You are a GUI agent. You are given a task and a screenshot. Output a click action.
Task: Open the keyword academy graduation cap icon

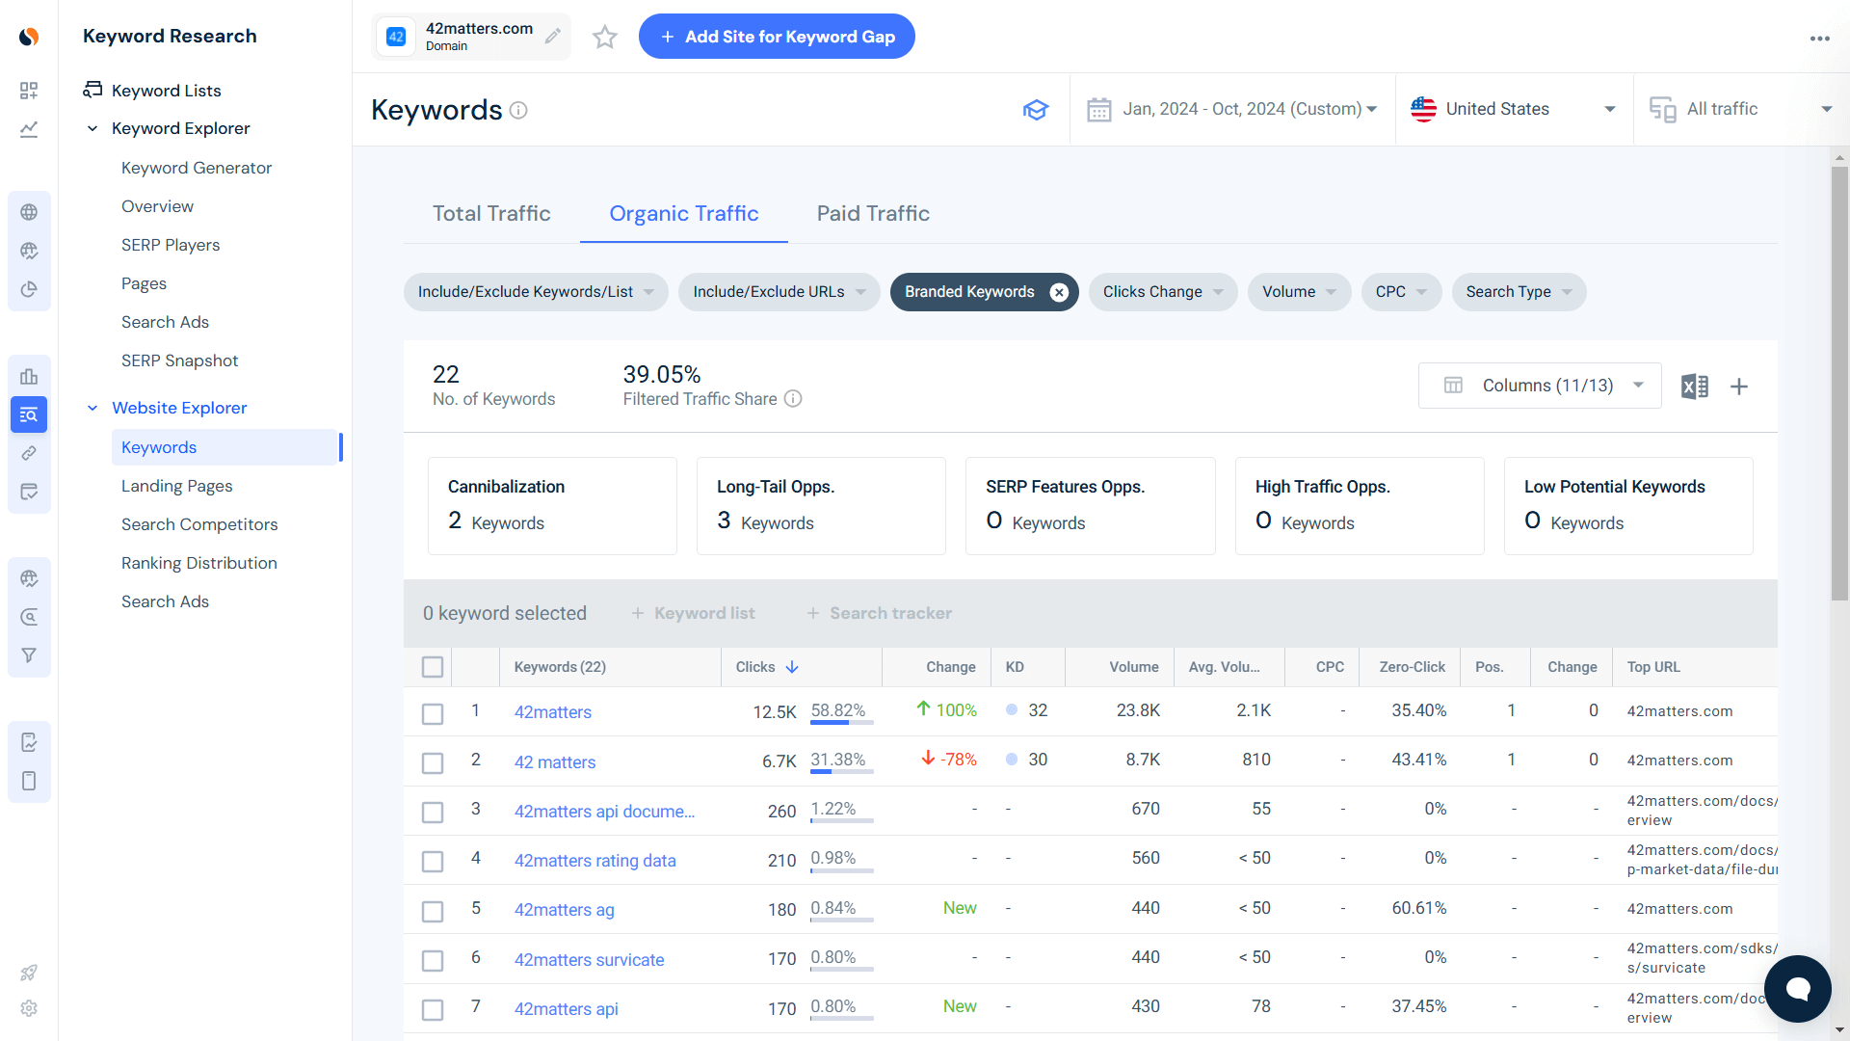coord(1036,110)
